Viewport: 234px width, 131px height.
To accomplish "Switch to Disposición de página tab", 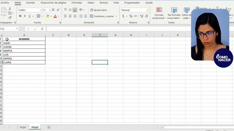I will pos(53,3).
